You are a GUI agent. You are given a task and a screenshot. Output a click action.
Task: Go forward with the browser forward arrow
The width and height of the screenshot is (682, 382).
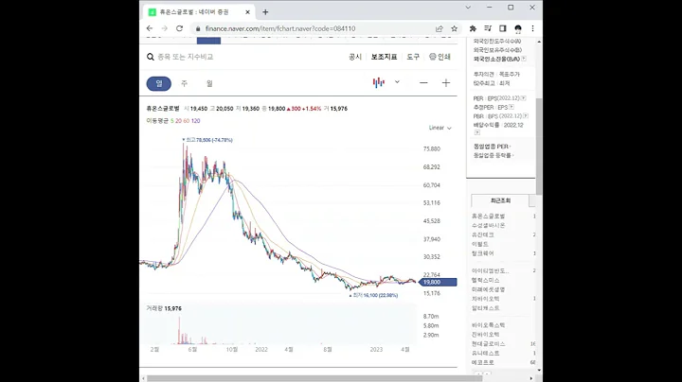[165, 28]
